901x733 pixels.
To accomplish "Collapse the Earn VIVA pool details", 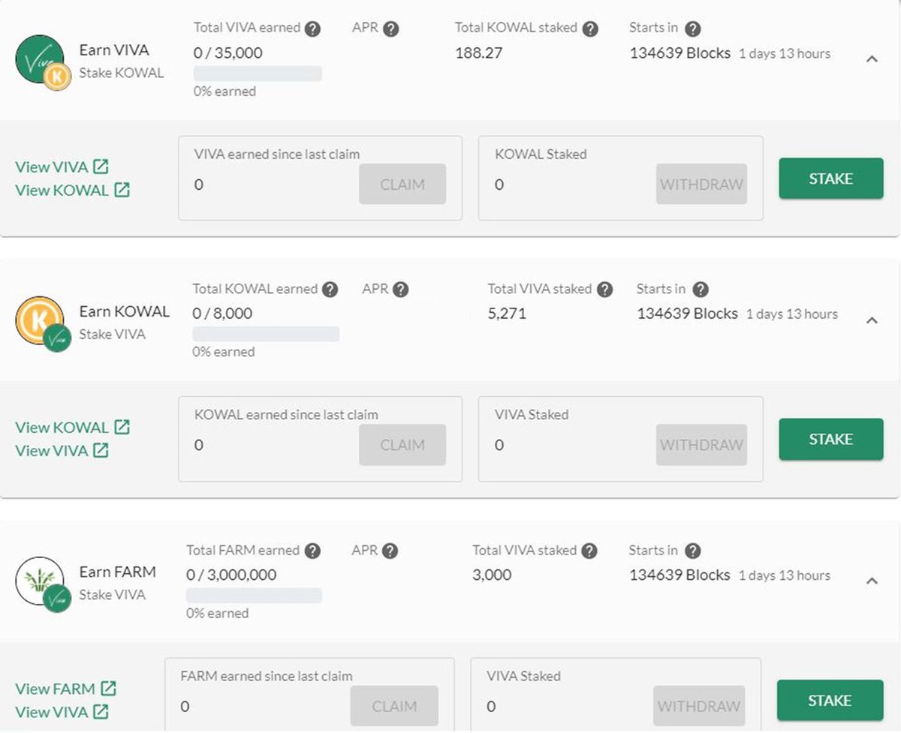I will point(872,59).
